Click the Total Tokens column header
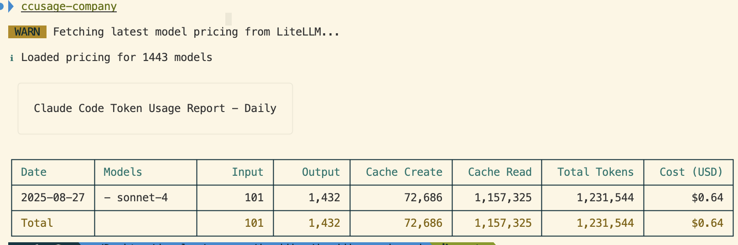 (x=596, y=172)
